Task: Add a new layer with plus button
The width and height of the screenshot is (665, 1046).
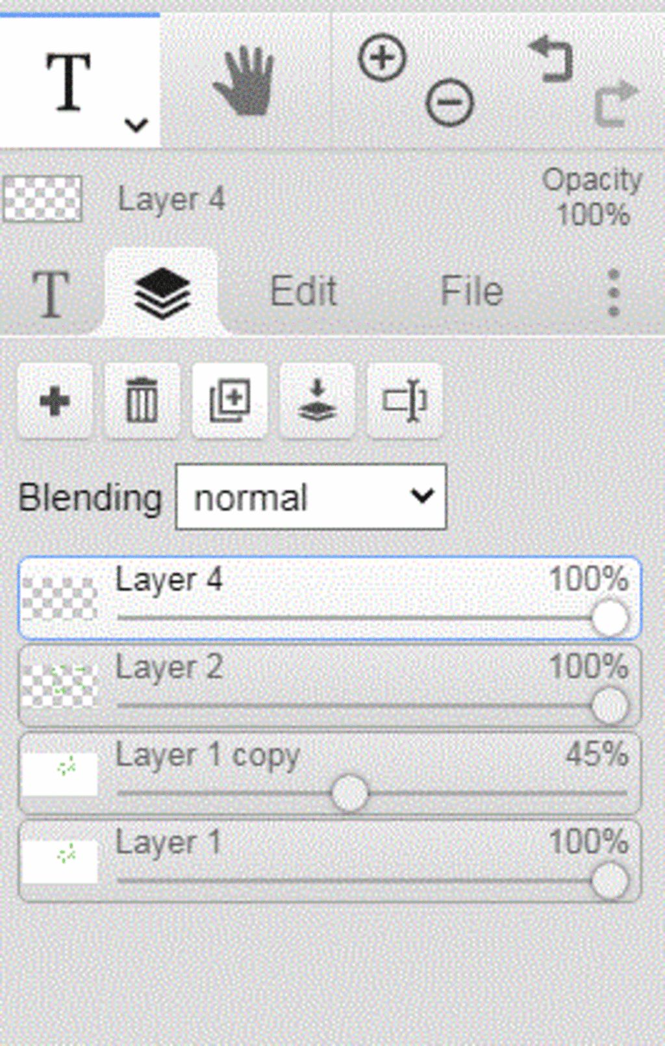Action: pyautogui.click(x=55, y=400)
